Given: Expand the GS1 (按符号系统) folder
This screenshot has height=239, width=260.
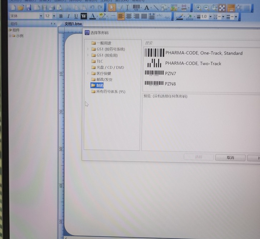Looking at the screenshot, I should click(88, 49).
